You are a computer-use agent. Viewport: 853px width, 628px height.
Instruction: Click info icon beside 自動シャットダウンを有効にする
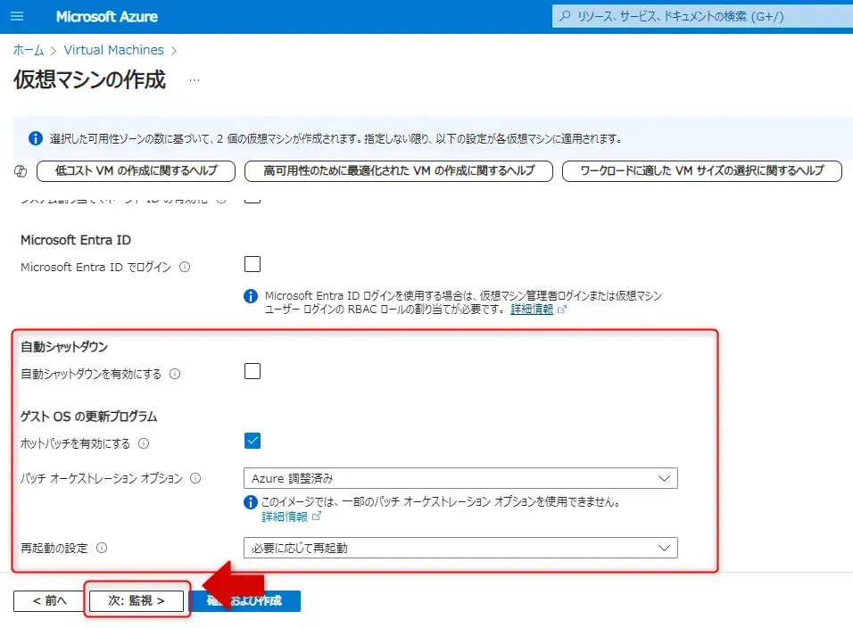tap(175, 375)
